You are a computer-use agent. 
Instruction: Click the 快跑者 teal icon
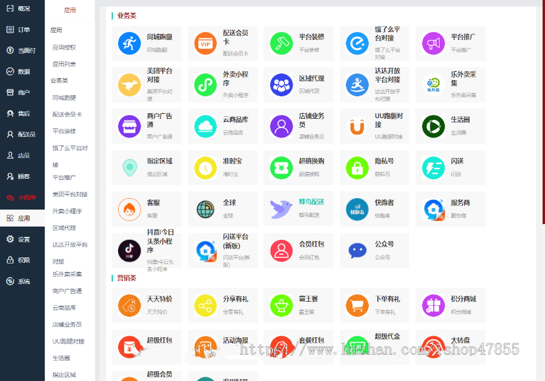[x=357, y=210]
